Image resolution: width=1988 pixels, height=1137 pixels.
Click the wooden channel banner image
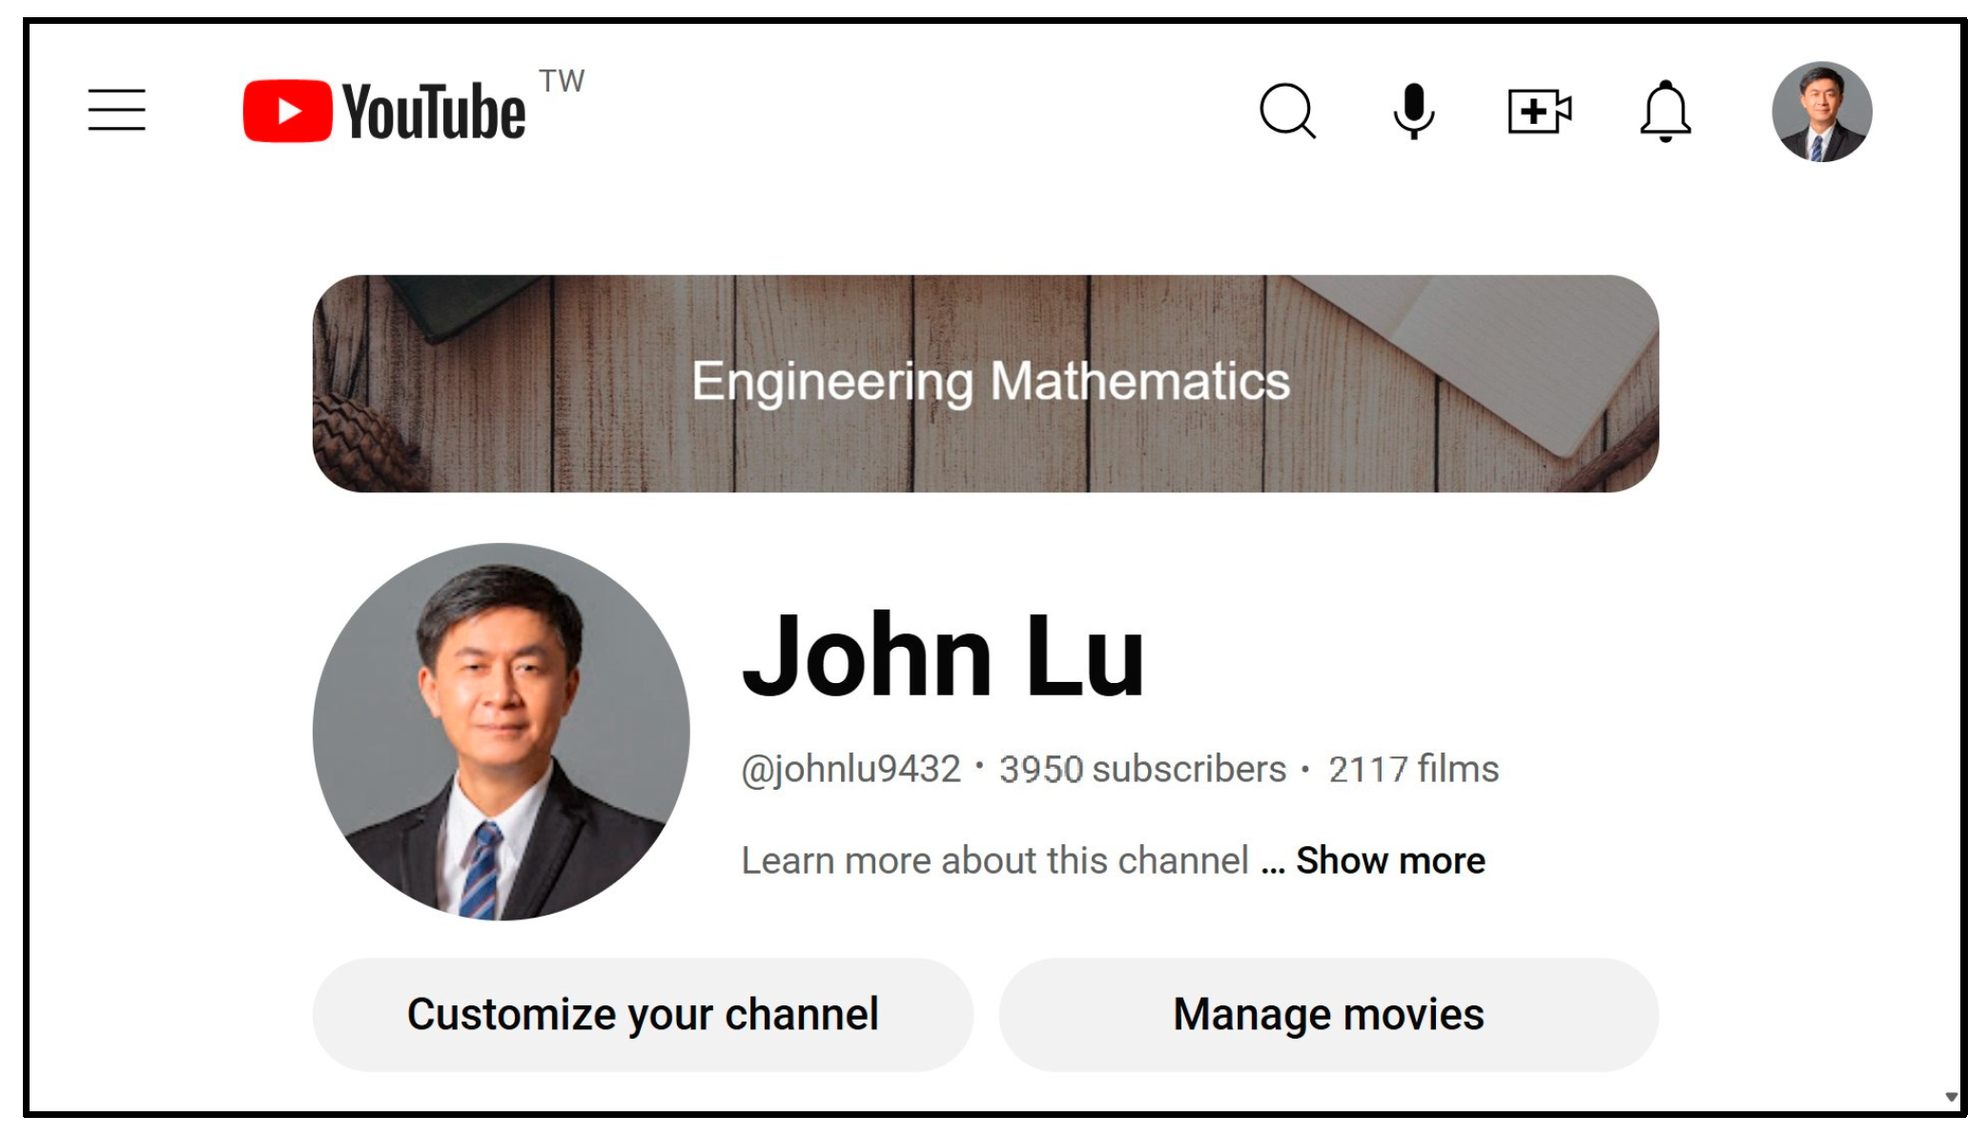tap(985, 383)
